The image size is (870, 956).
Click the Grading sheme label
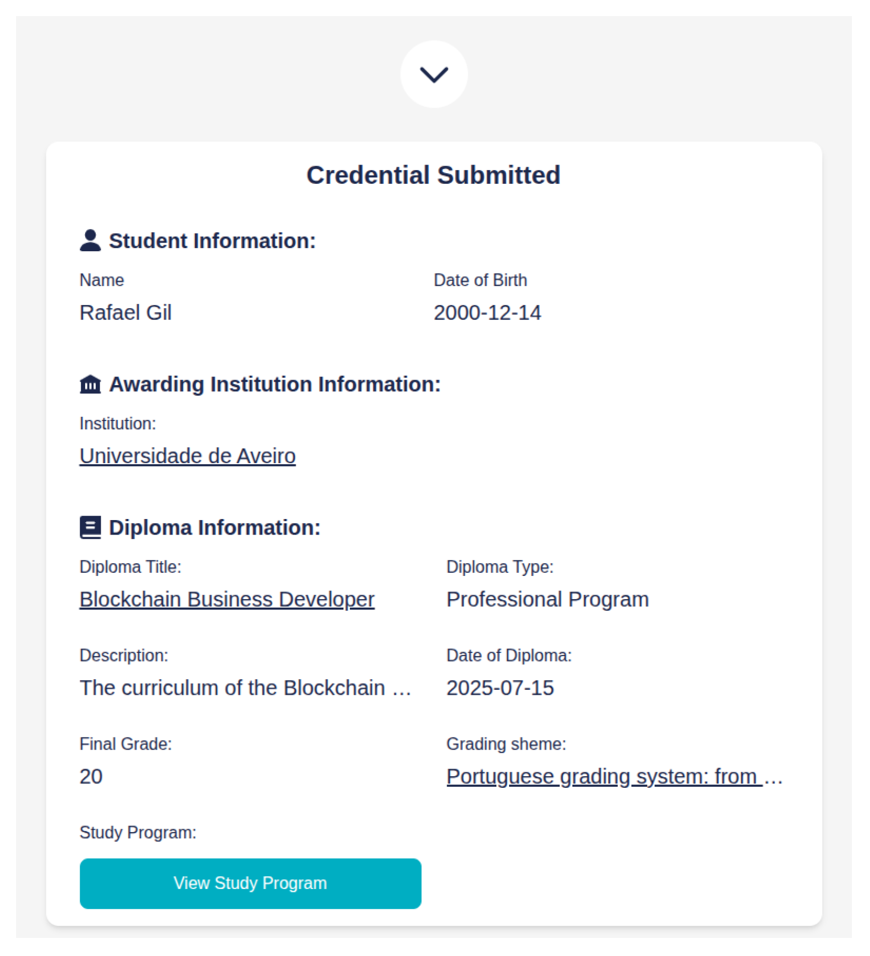click(x=506, y=744)
